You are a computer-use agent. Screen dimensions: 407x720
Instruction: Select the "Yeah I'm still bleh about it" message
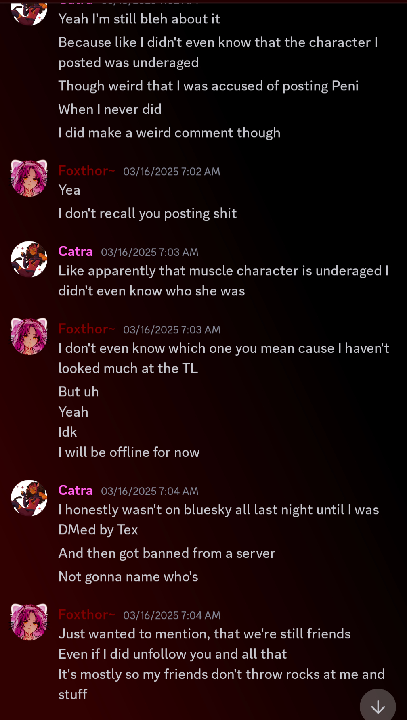coord(139,19)
